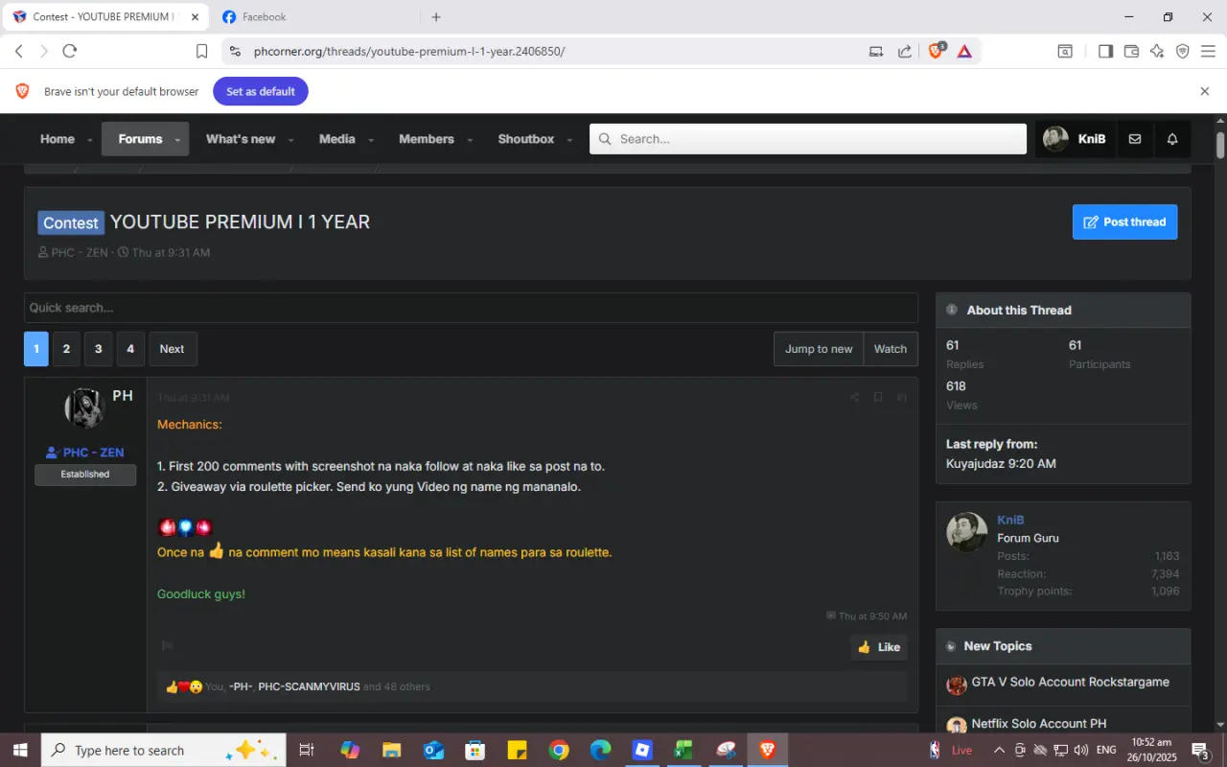Click the PHC - ZEN poster avatar
The width and height of the screenshot is (1227, 767).
[x=84, y=408]
